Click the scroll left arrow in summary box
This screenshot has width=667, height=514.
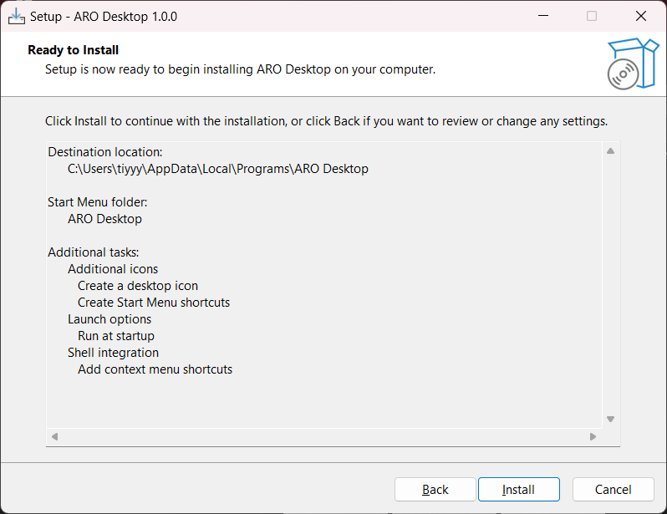[x=54, y=436]
